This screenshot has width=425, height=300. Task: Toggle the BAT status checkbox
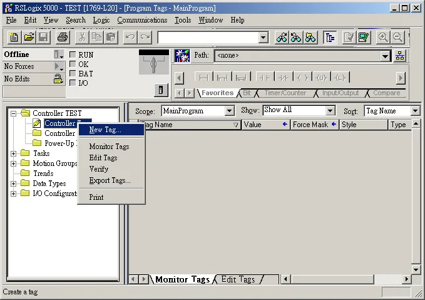73,73
